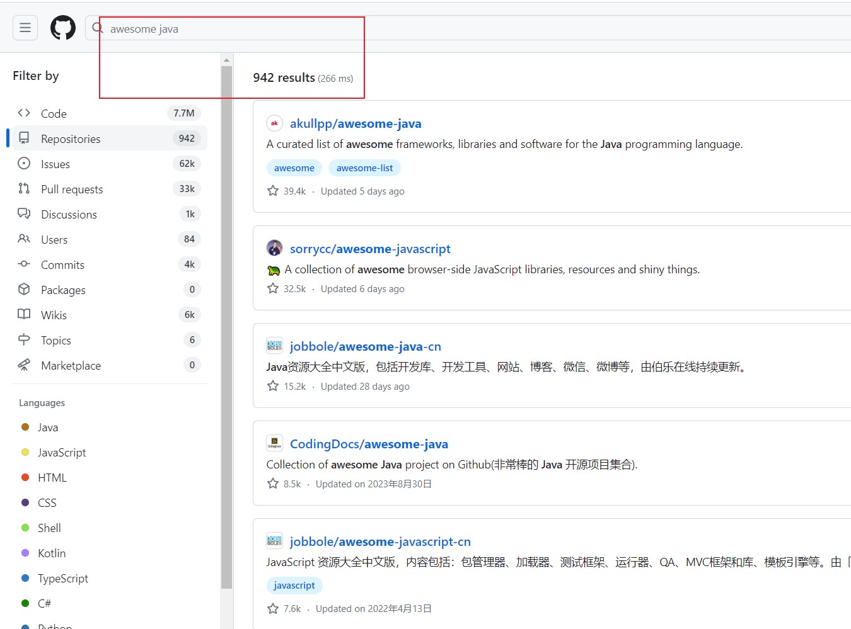Click jobbole avatar beside awesome-java-cn

click(274, 346)
